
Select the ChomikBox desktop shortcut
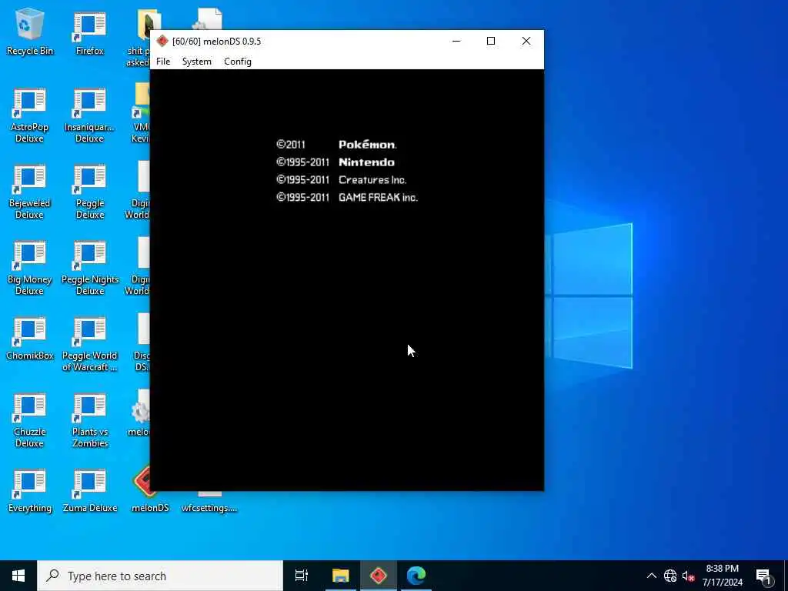point(30,339)
